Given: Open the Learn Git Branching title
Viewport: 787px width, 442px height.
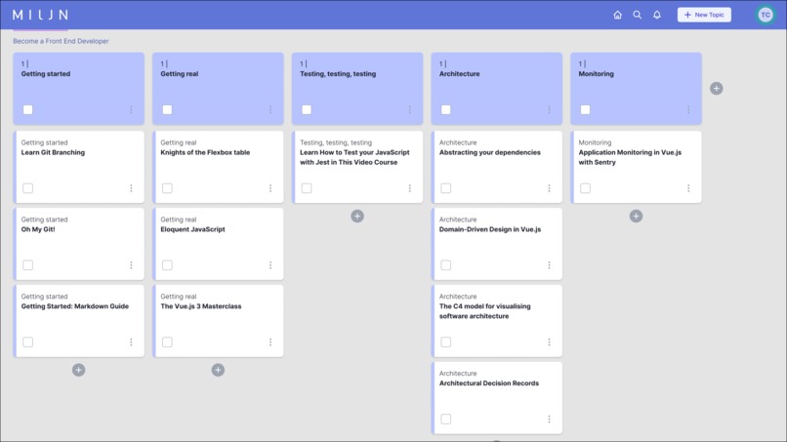Looking at the screenshot, I should pos(53,152).
